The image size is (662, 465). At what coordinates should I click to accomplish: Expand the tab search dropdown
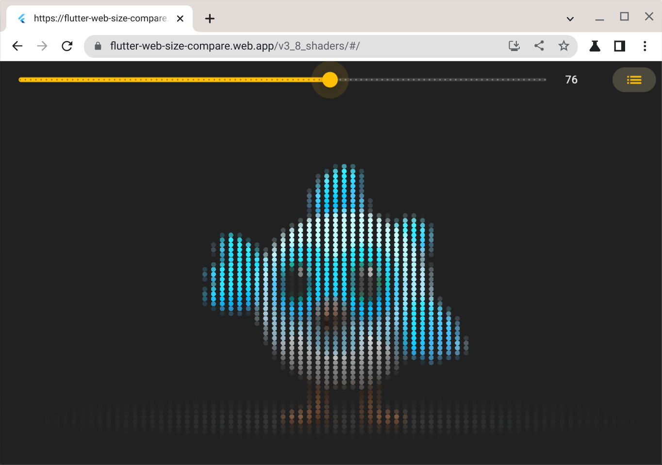click(570, 19)
